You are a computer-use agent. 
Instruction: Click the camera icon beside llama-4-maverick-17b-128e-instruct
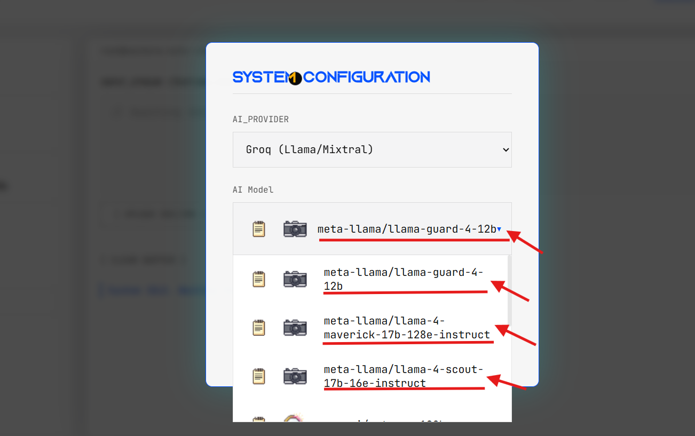click(295, 327)
